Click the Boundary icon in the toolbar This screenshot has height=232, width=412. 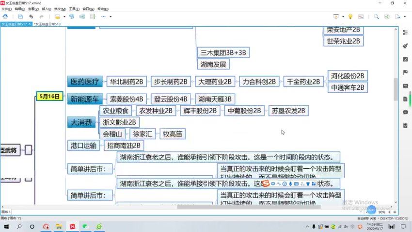(x=82, y=17)
